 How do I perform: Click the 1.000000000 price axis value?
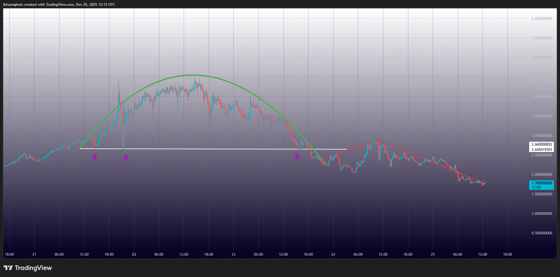[x=542, y=214]
